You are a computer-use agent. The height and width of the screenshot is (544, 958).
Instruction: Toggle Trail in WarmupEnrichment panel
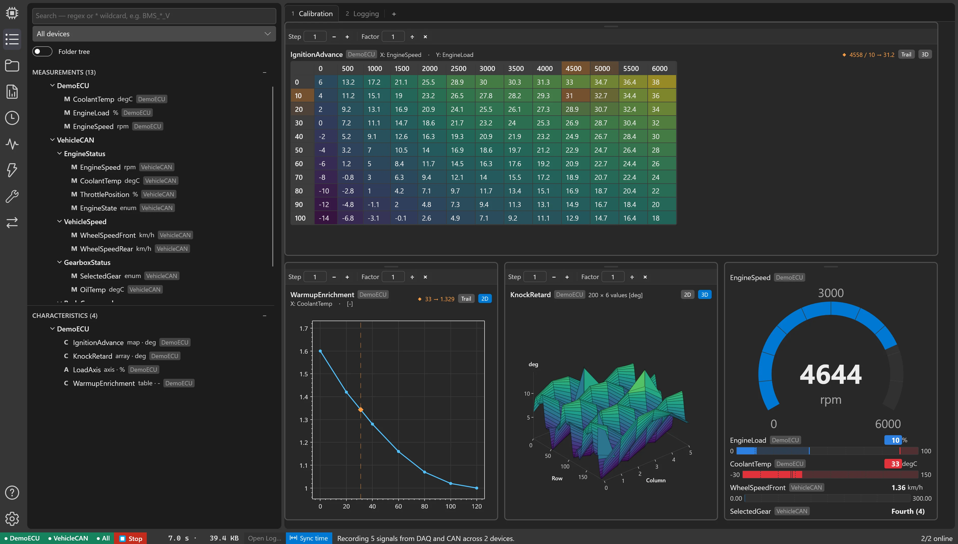click(466, 298)
